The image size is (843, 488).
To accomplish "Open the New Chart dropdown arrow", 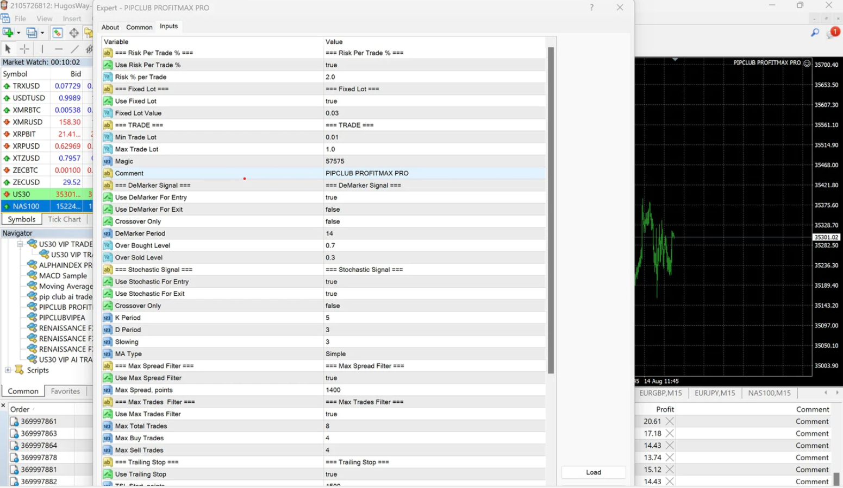I will [x=18, y=33].
